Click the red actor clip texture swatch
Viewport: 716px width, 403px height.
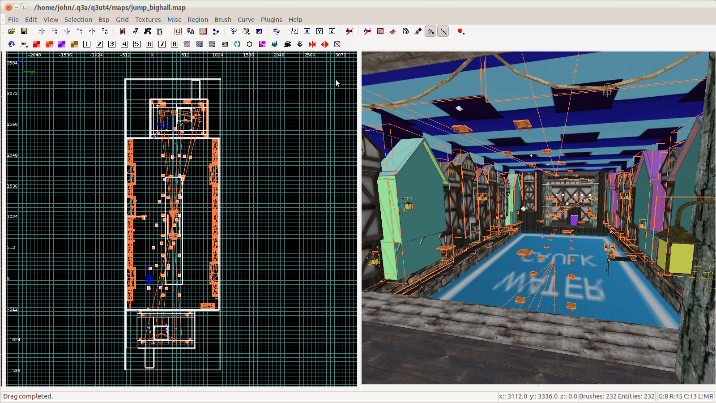37,44
